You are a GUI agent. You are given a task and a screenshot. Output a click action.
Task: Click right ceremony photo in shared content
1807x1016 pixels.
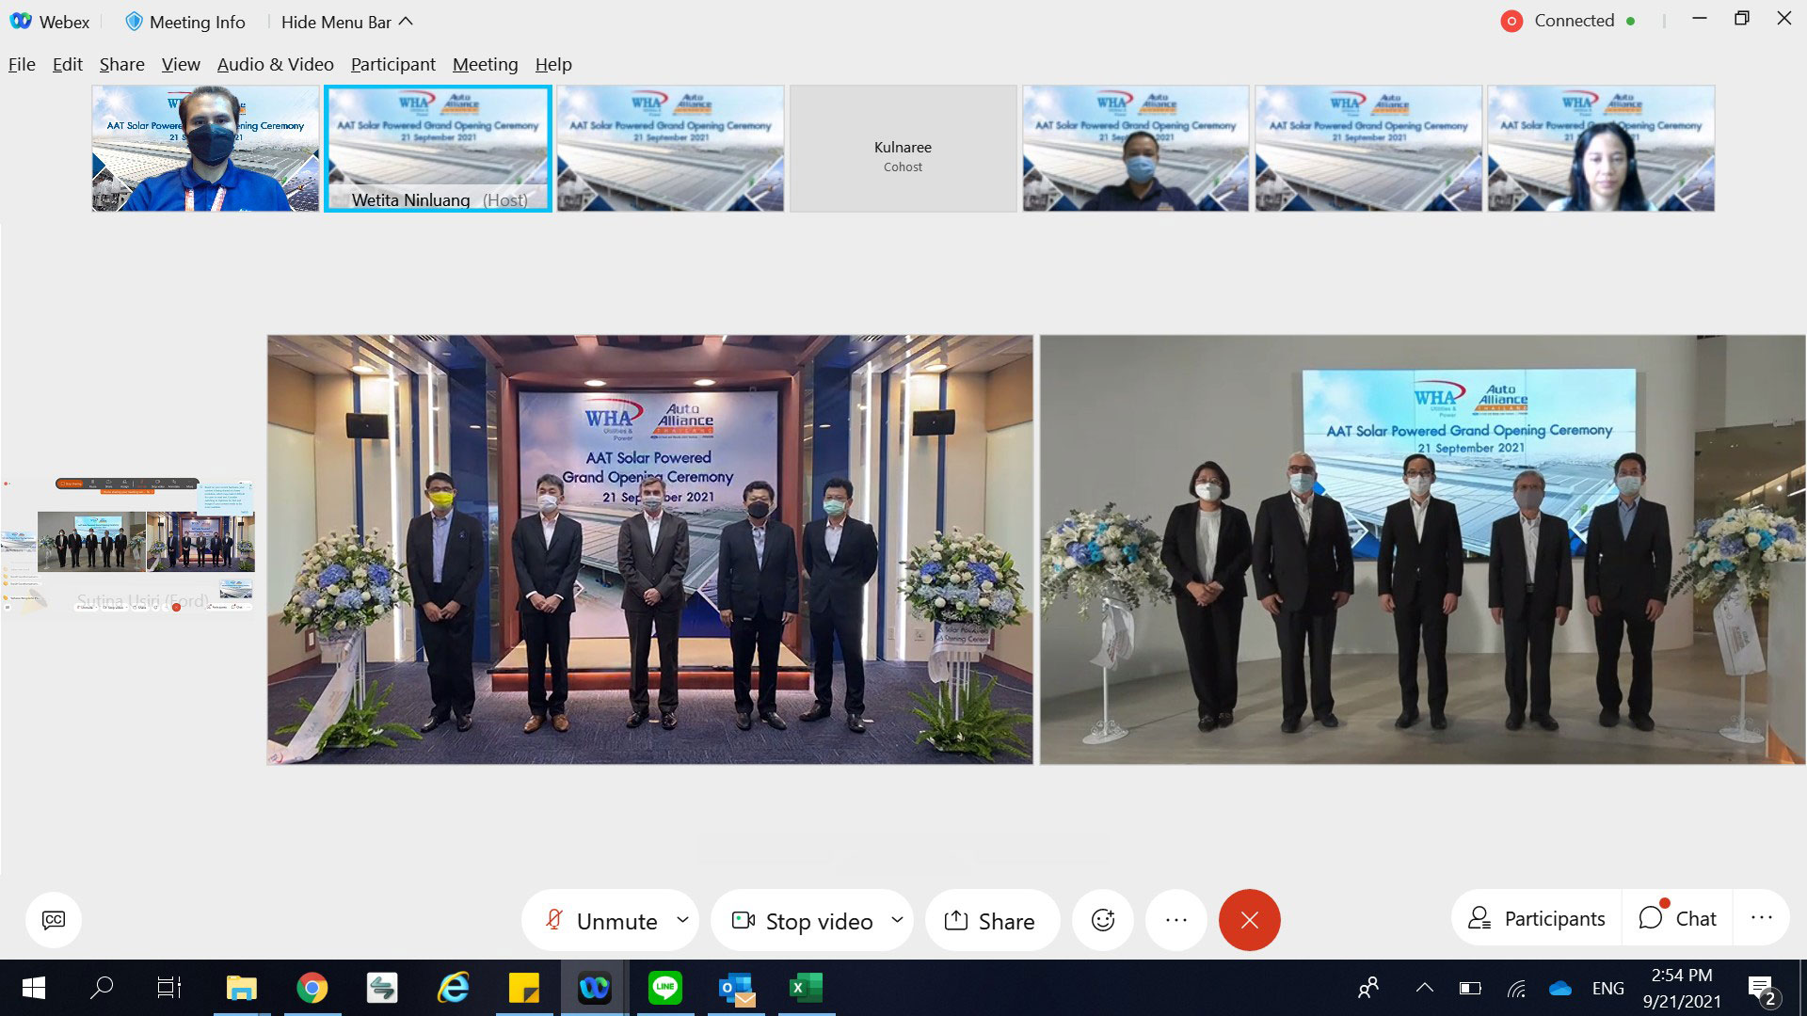coord(1422,549)
